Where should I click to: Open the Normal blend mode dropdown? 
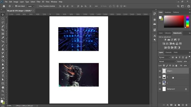pyautogui.click(x=167, y=62)
